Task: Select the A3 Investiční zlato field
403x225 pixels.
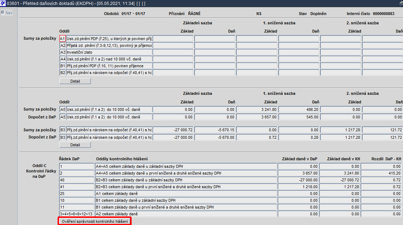Action: [109, 52]
